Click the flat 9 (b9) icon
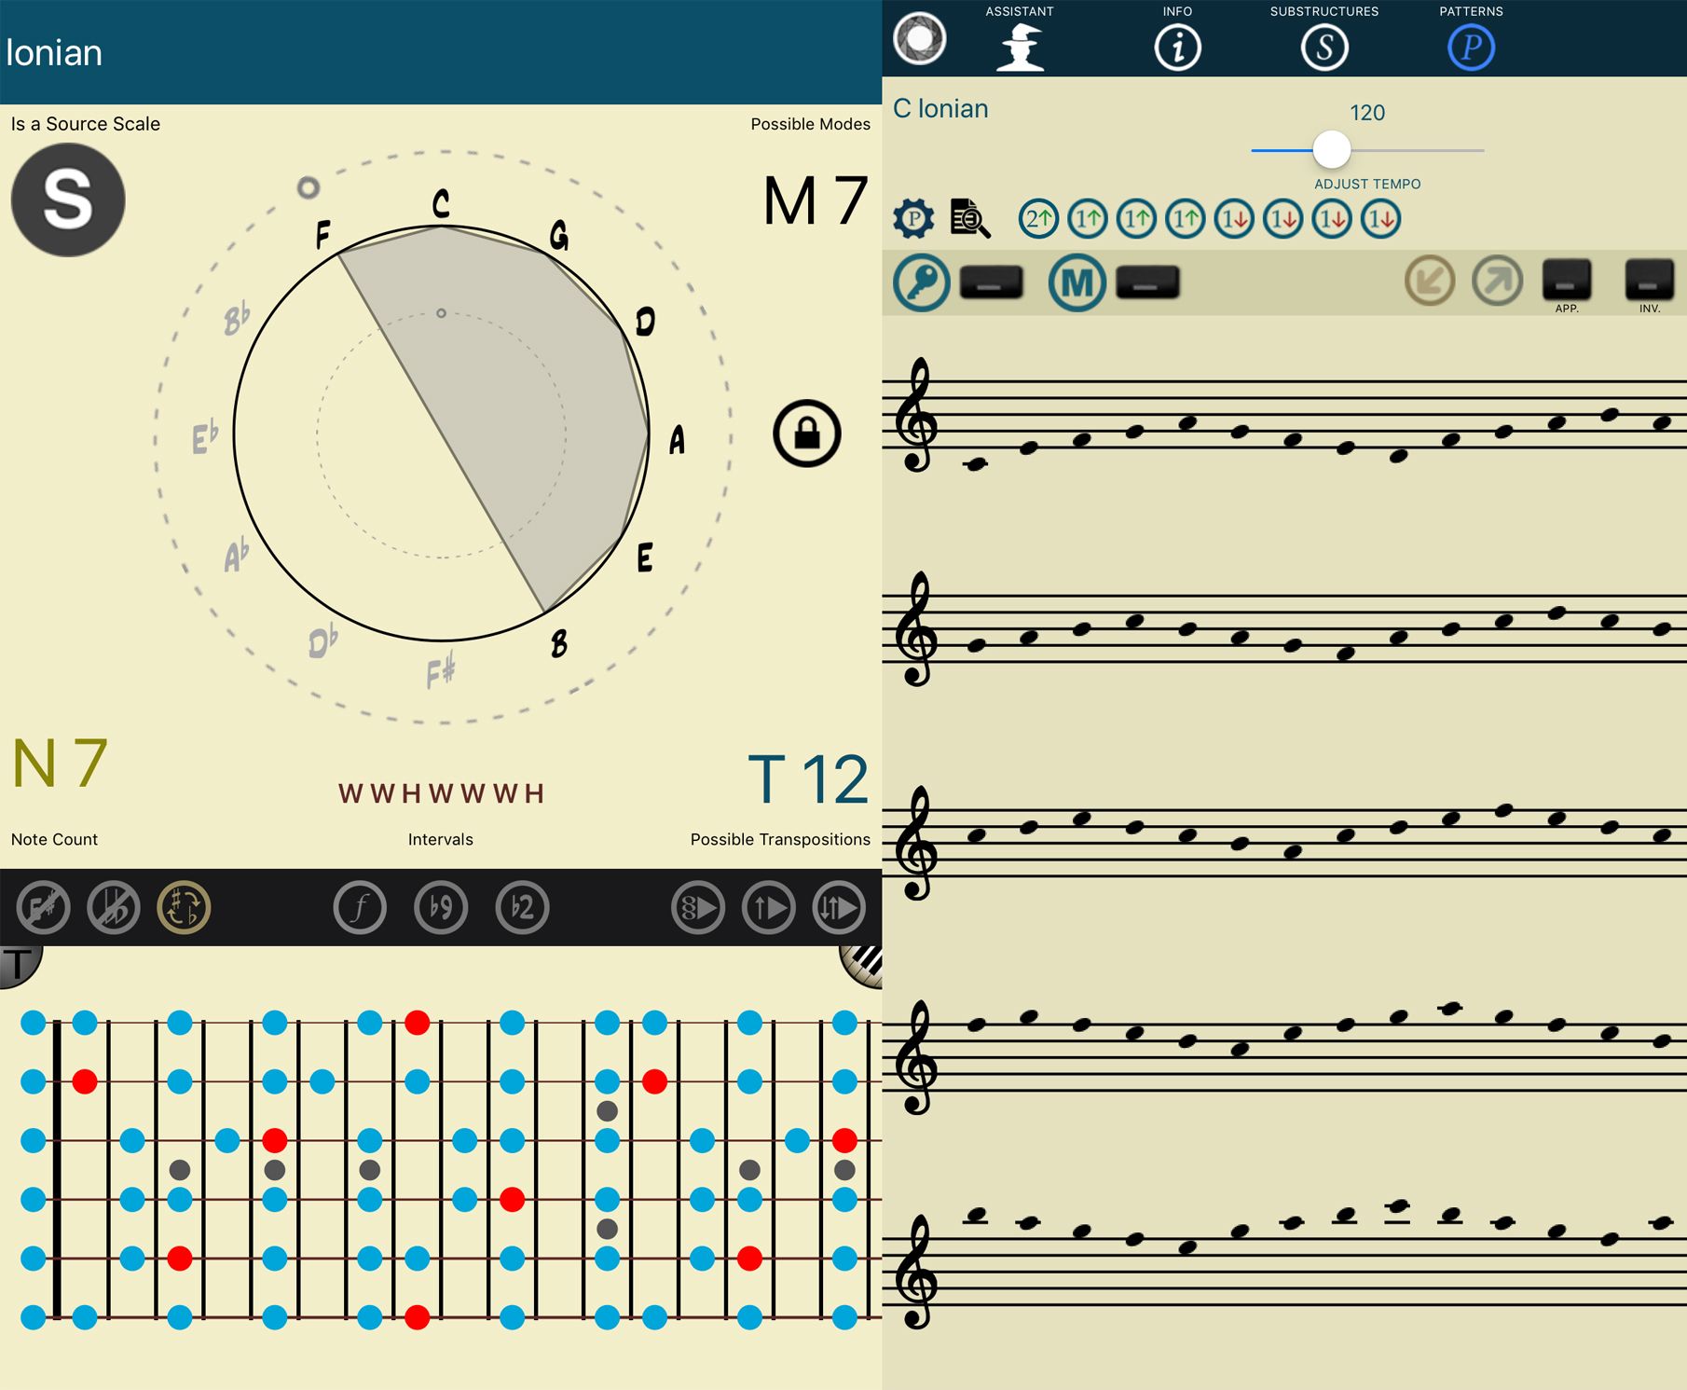Viewport: 1687px width, 1390px height. click(x=441, y=907)
